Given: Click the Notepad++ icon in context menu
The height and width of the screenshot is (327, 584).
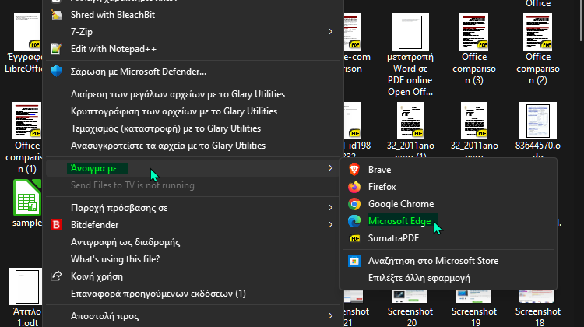Looking at the screenshot, I should (56, 49).
